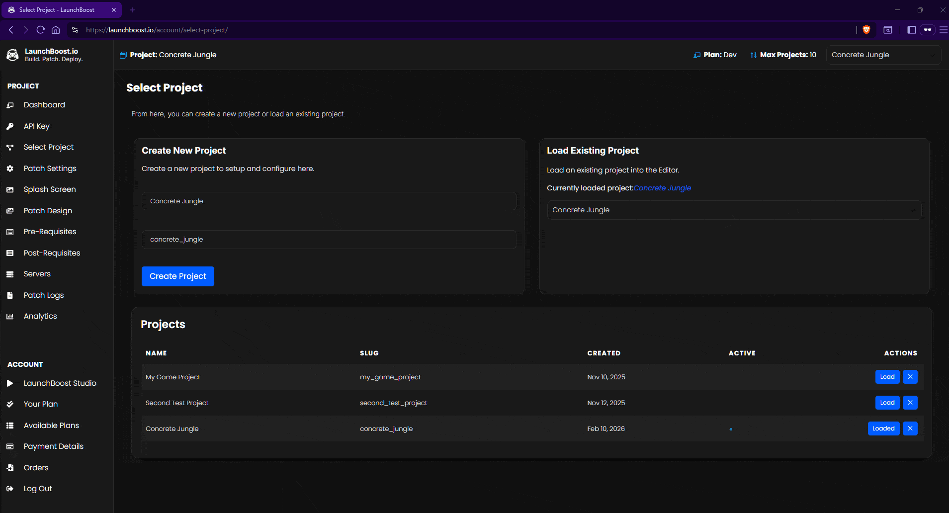Open the Brave wallet icon in toolbar
Viewport: 949px width, 513px height.
point(928,30)
